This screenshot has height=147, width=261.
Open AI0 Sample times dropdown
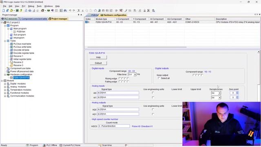[219, 93]
